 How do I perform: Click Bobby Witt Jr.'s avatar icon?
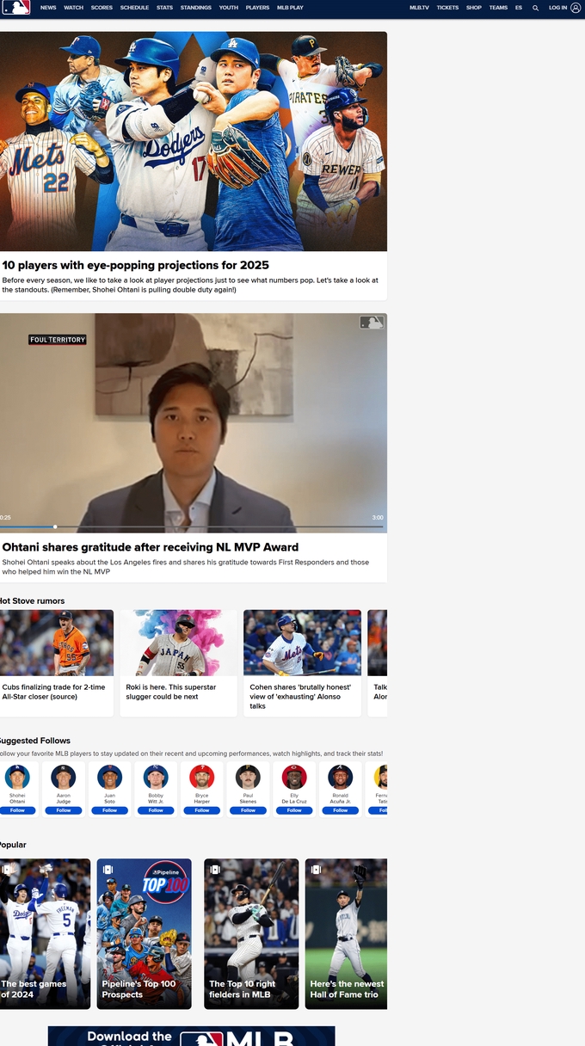click(x=156, y=777)
